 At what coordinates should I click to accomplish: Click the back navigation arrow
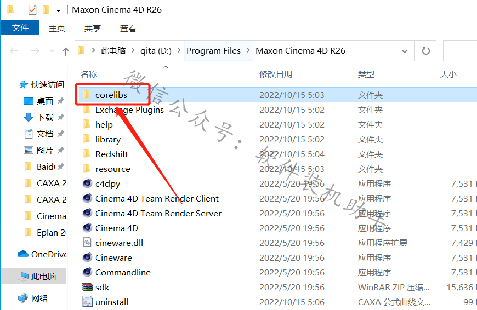point(14,51)
